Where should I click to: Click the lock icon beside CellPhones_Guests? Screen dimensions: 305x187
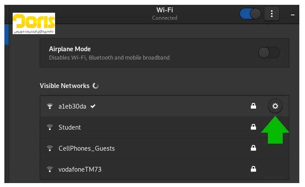(253, 148)
